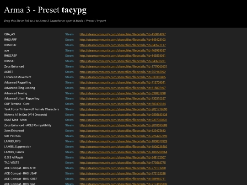
Task: Follow the 3den Enhanced workshop link
Action: (x=123, y=131)
